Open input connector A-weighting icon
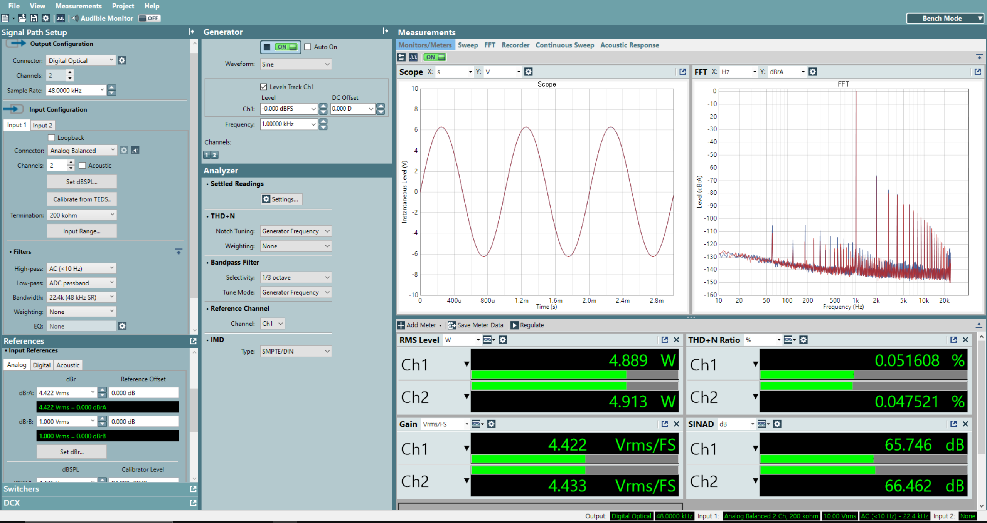This screenshot has height=523, width=987. 135,150
